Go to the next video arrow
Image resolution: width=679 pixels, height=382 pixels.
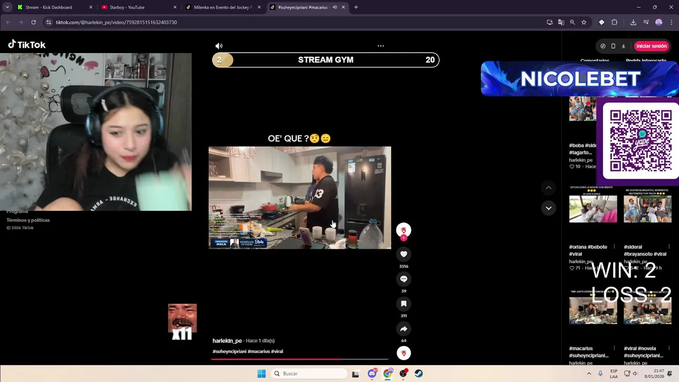point(549,208)
